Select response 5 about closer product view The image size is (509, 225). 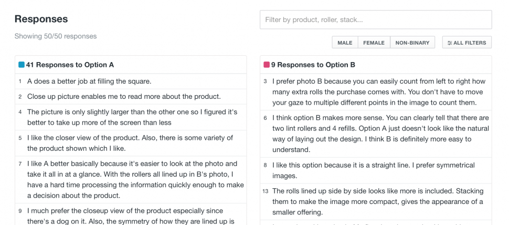(131, 143)
